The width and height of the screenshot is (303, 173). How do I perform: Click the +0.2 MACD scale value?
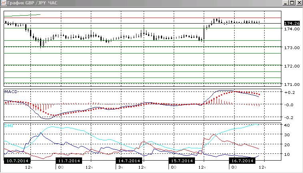[x=290, y=93]
